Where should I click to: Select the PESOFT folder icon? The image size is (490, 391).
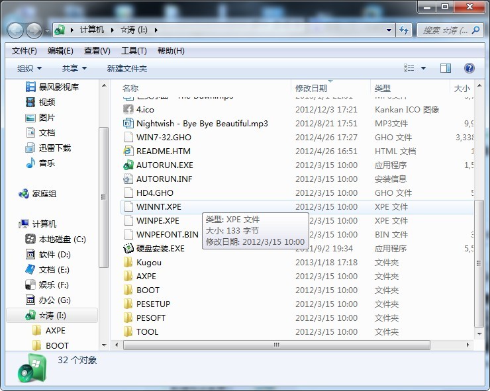click(x=128, y=318)
